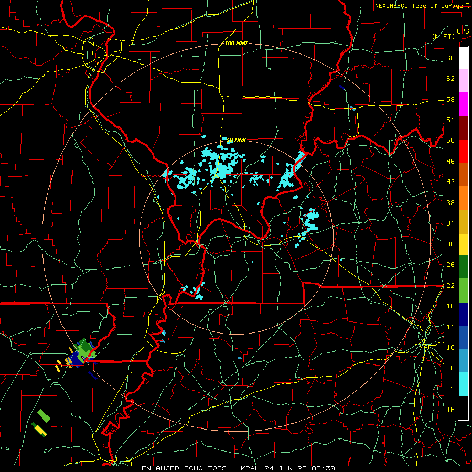This screenshot has height=472, width=472.
Task: Click the '58' legend value
Action: (x=450, y=99)
